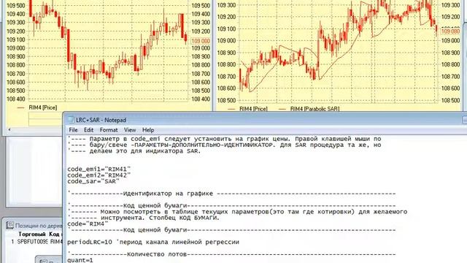Click the quant=1 line
Viewport: 467px width, 263px height.
pyautogui.click(x=80, y=260)
